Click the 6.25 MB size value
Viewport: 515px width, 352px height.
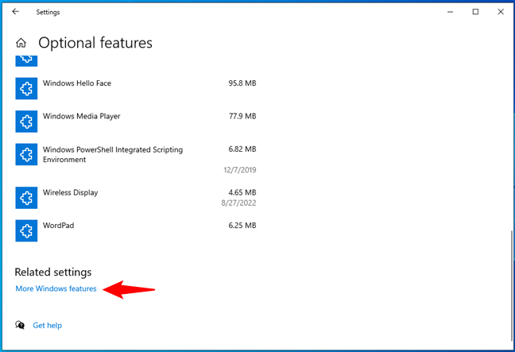[x=242, y=225]
